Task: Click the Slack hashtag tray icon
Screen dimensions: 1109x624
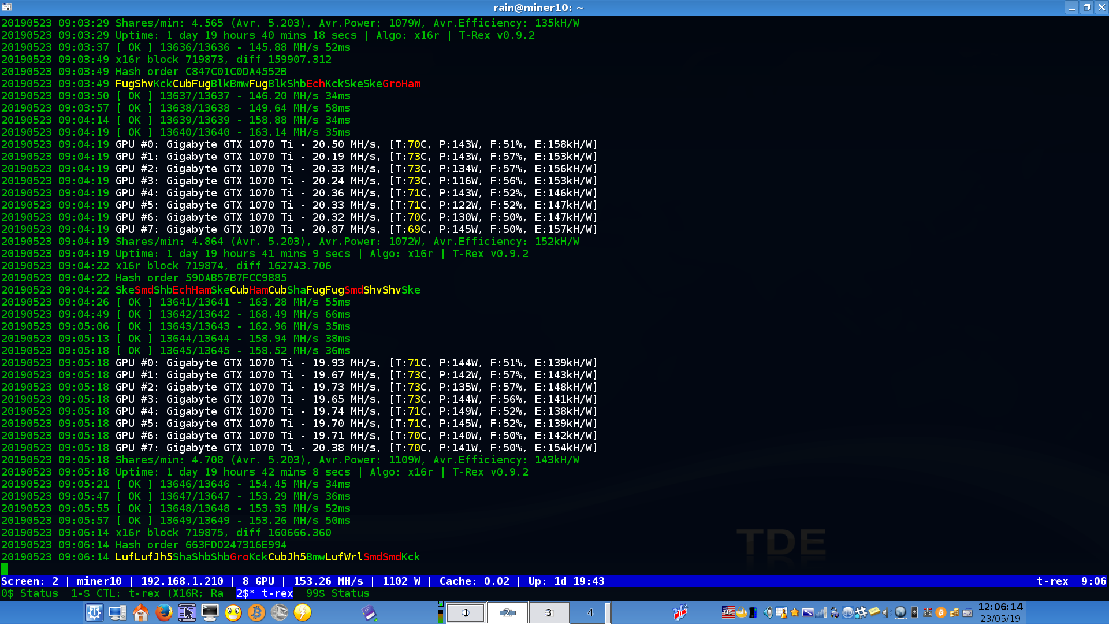Action: 861,612
